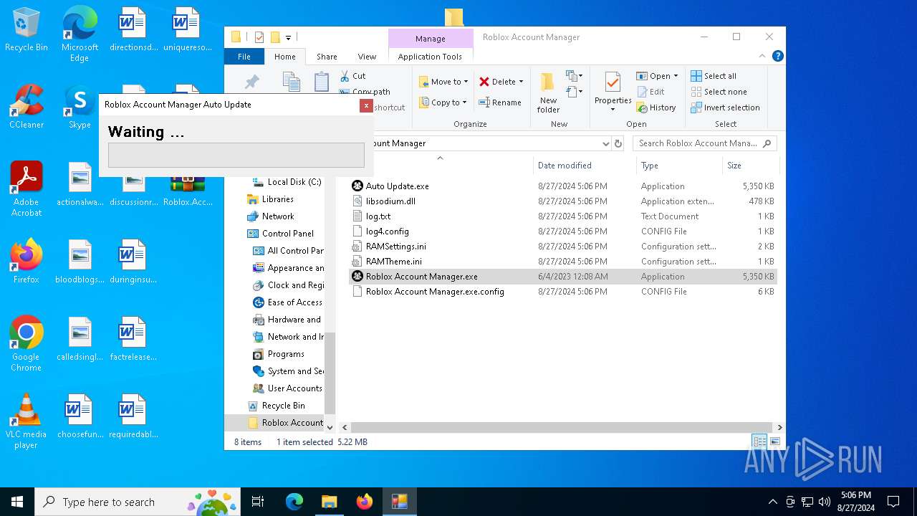Select Auto Update.exe in file list

click(562, 186)
